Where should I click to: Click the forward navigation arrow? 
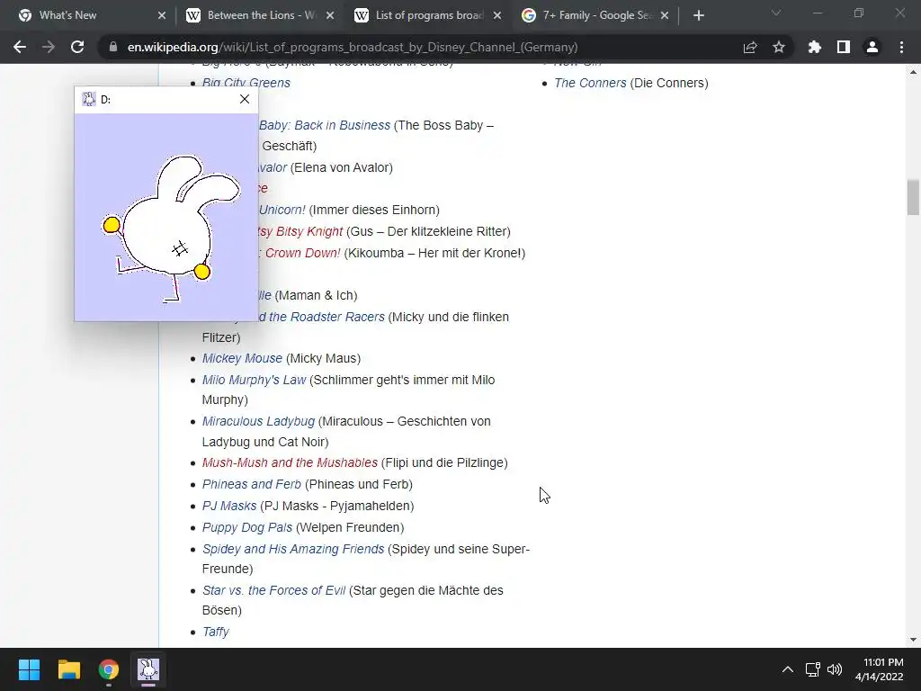pos(49,47)
